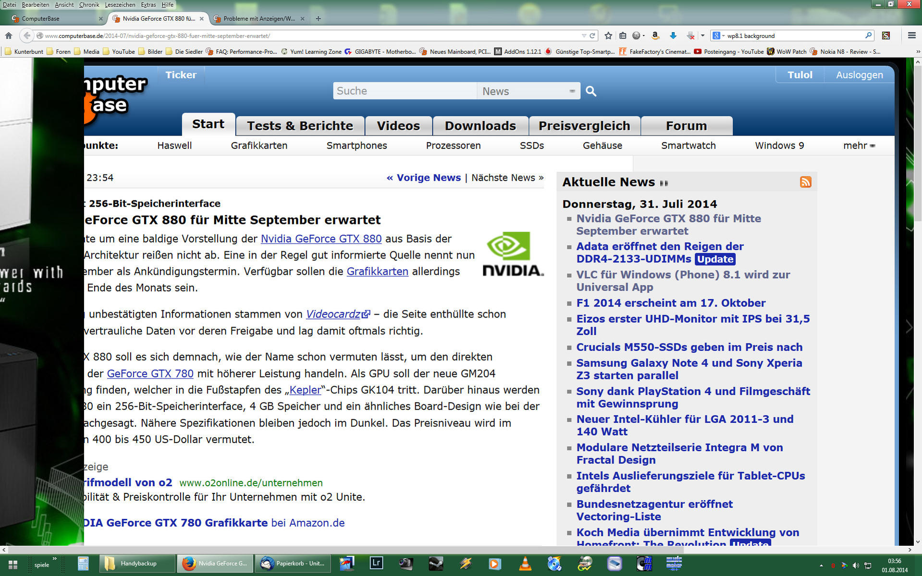Click the volume speaker in system tray

pyautogui.click(x=856, y=565)
